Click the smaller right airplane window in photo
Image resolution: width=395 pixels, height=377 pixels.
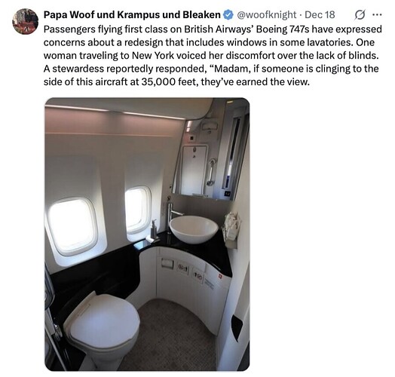(x=137, y=210)
